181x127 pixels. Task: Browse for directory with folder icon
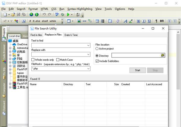[x=163, y=55]
